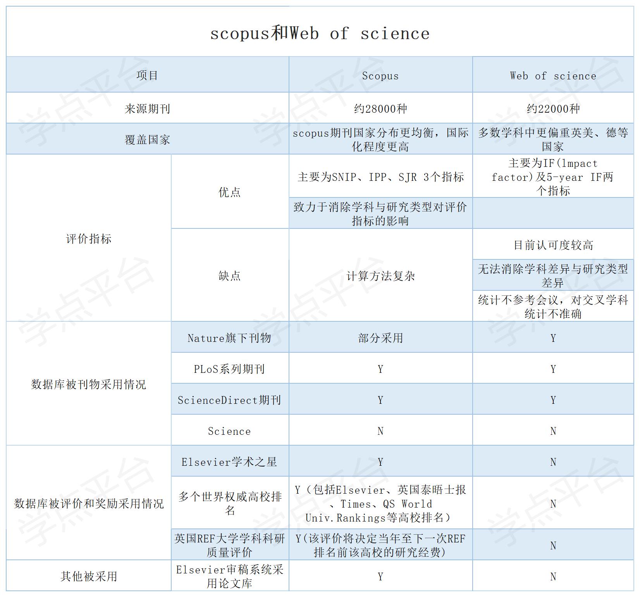
Task: Select the Scopus "Y" in Elsevier审稿系统 row
Action: 380,576
